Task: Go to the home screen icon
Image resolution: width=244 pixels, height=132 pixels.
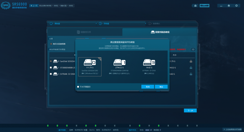Action: point(229,6)
